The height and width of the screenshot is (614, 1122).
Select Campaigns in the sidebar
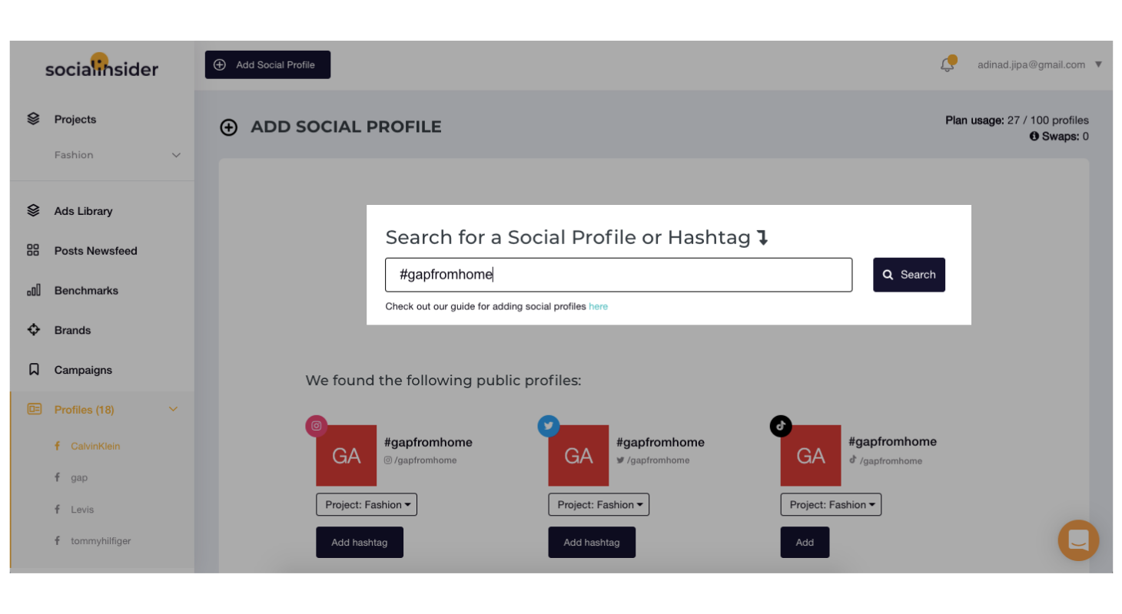point(83,370)
